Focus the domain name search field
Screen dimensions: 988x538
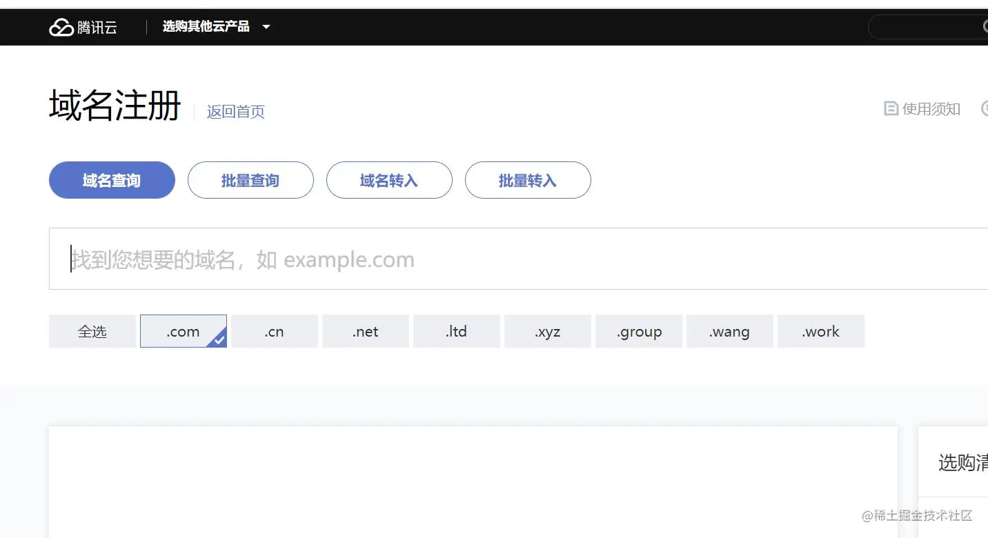point(518,259)
